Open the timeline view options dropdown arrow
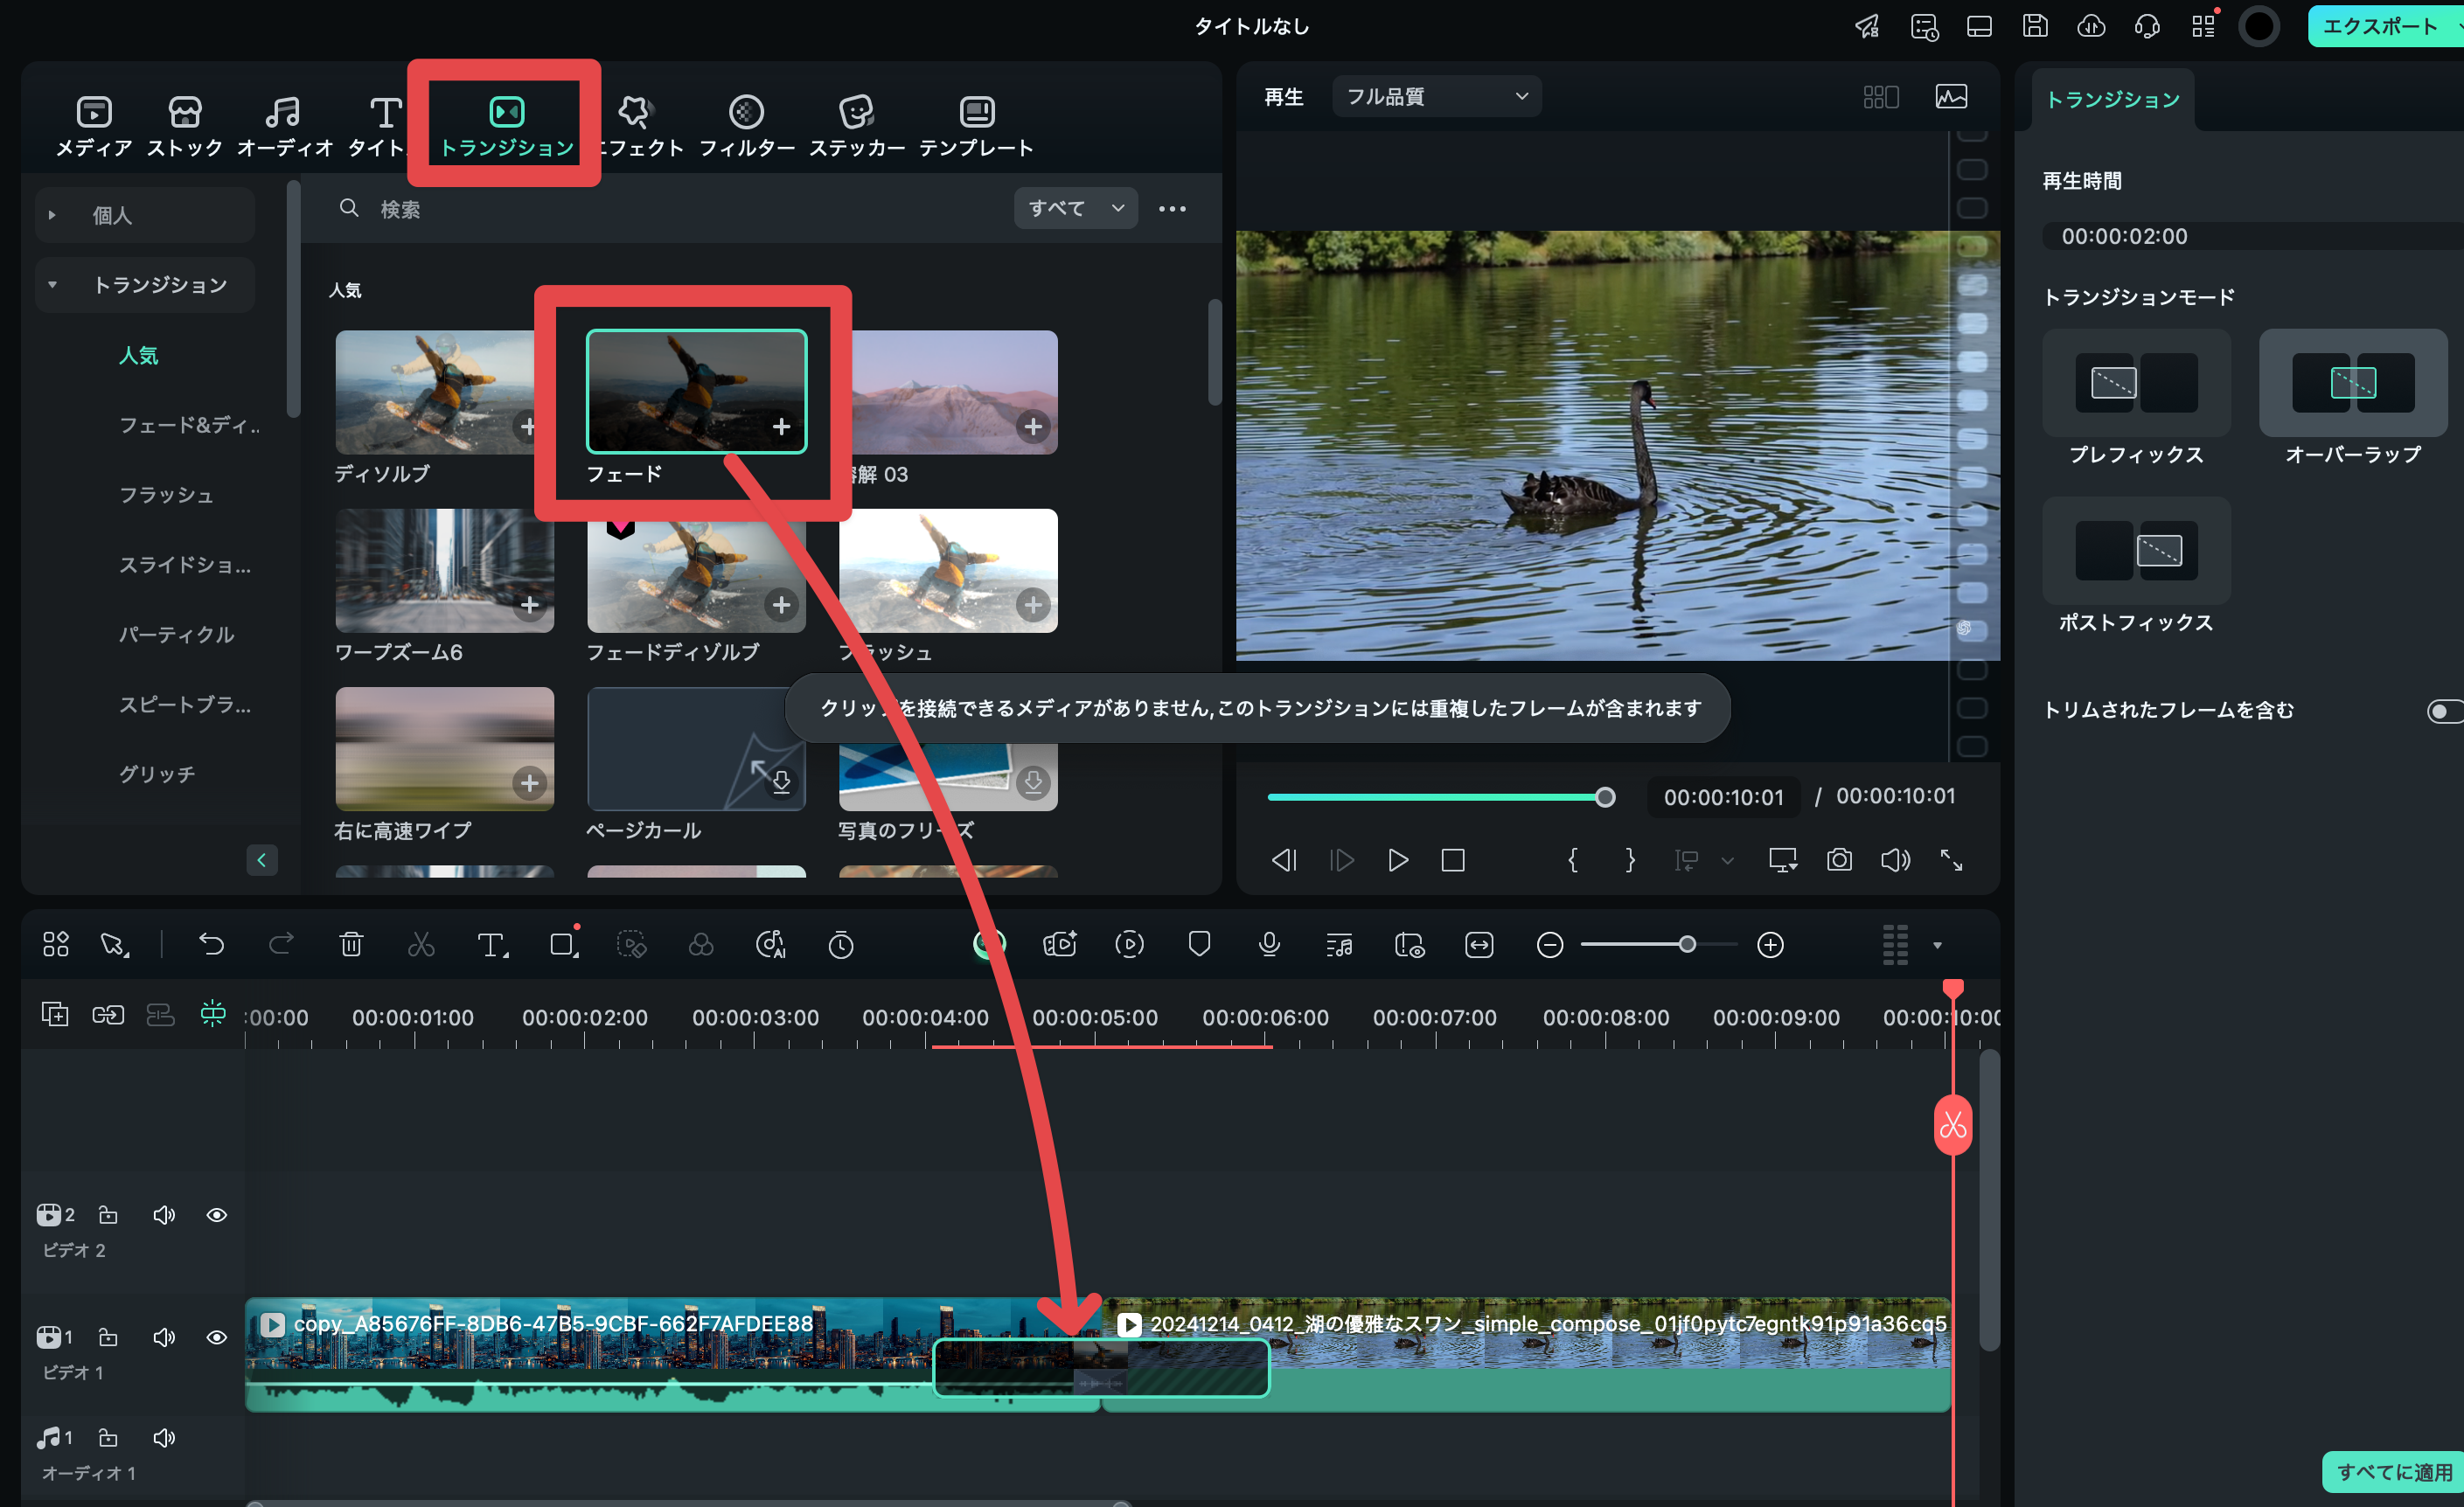Screen dimensions: 2464x1507 click(1937, 945)
